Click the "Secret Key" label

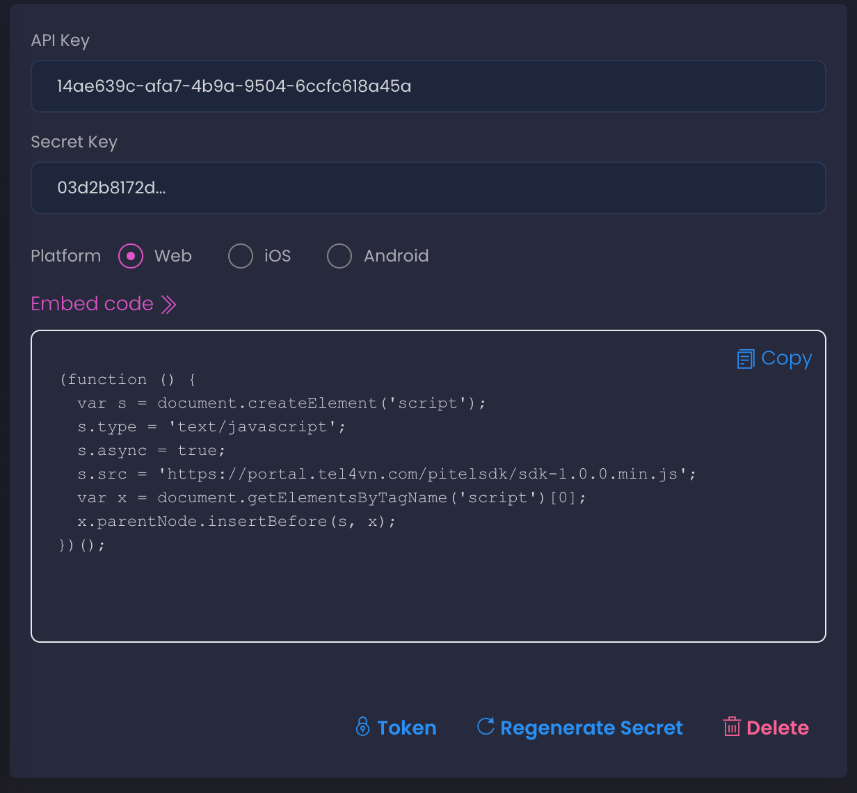(x=74, y=142)
